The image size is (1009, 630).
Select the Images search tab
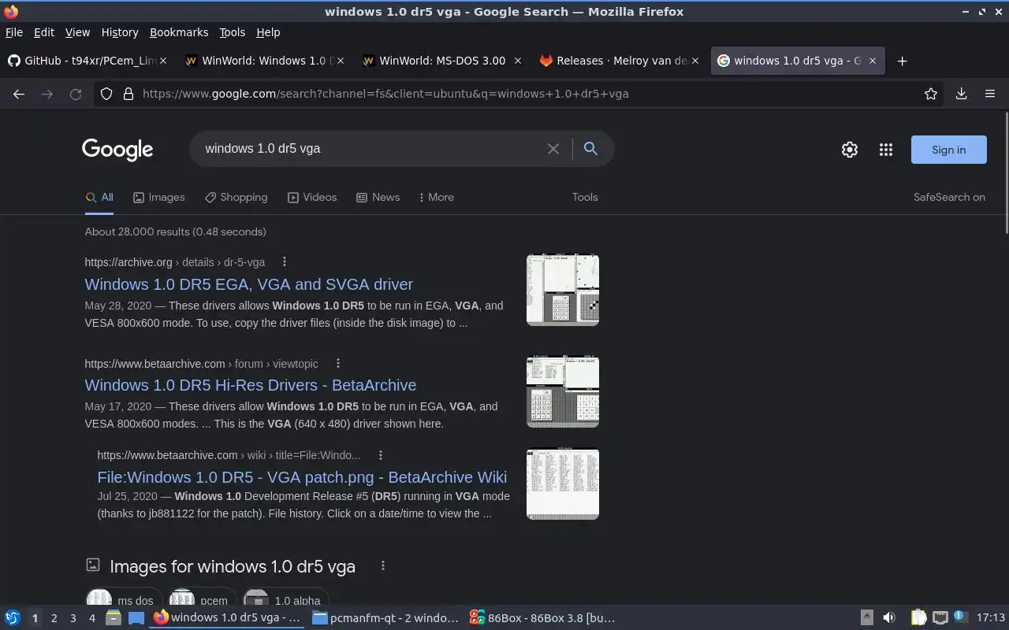[158, 197]
